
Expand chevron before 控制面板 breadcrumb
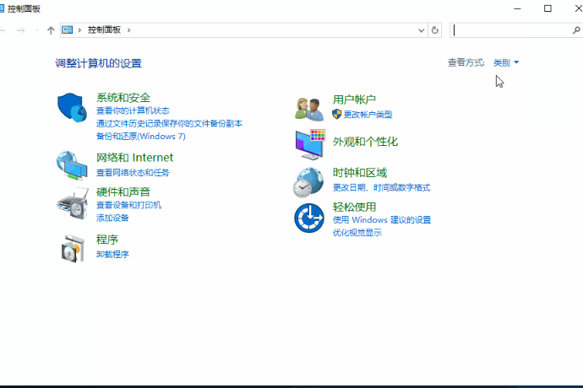pos(79,30)
